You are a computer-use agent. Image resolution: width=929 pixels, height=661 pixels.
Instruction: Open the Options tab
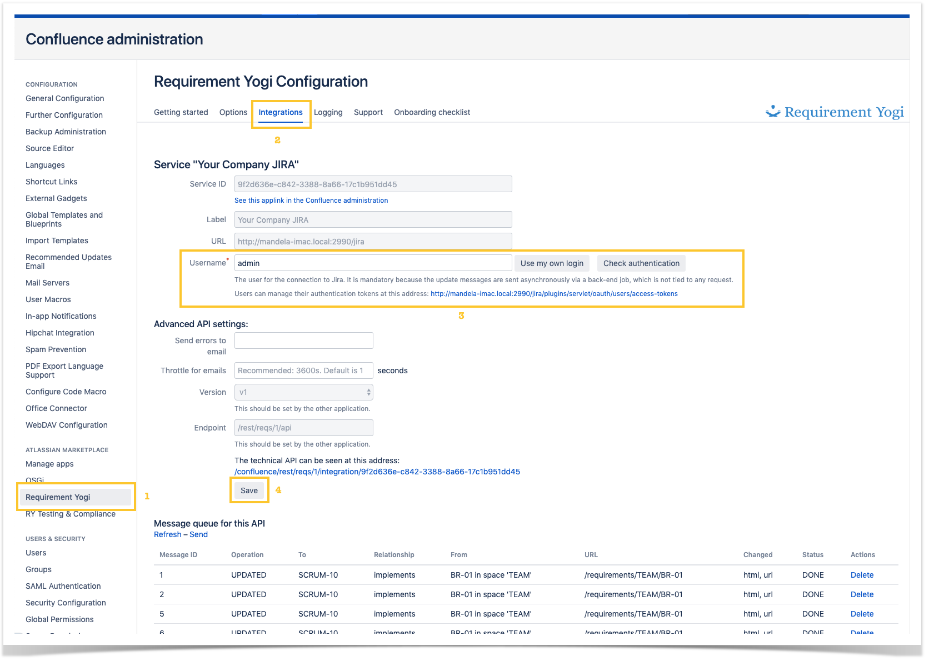[233, 112]
